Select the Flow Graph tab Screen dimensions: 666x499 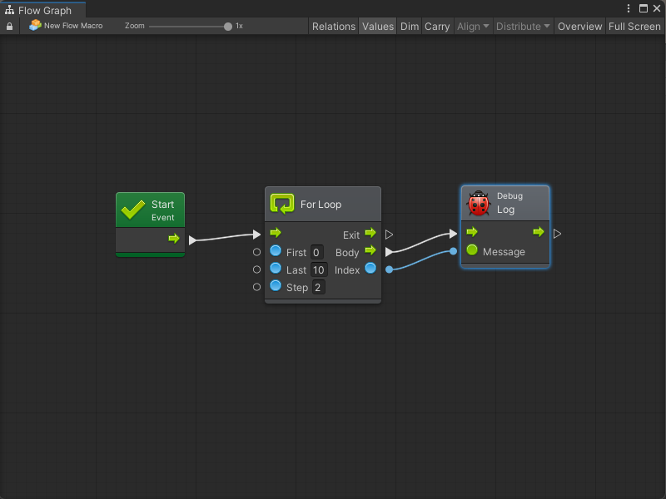click(43, 10)
